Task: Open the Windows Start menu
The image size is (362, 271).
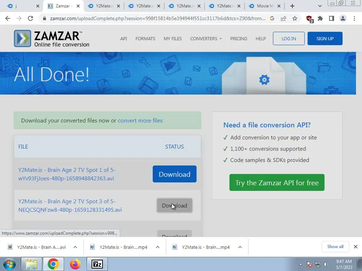Action: pyautogui.click(x=10, y=264)
